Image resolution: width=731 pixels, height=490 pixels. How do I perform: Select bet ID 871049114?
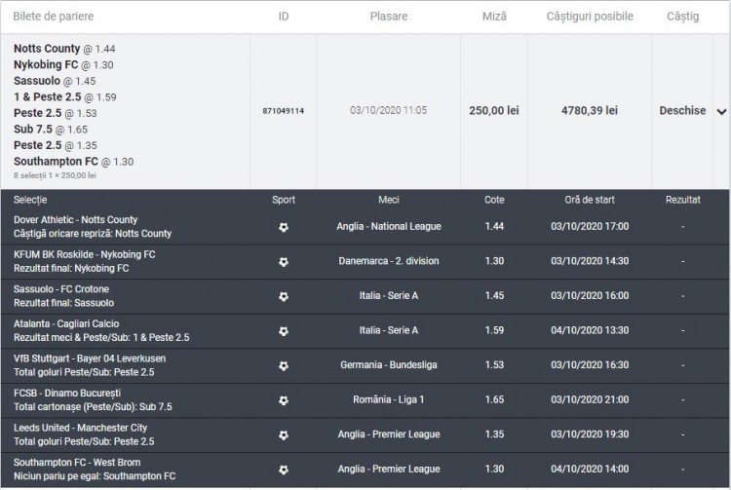click(284, 111)
